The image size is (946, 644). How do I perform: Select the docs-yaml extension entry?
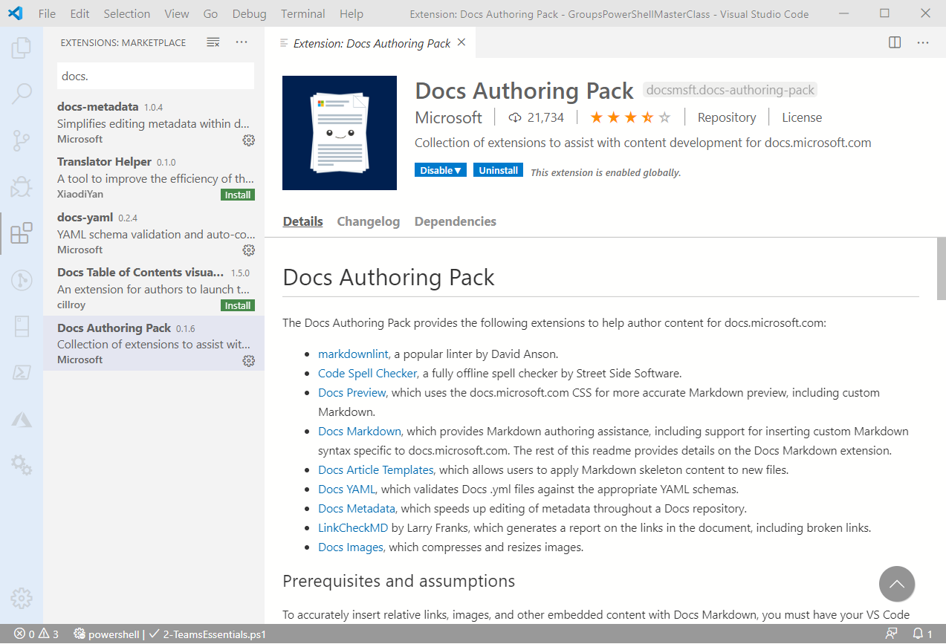[x=154, y=233]
